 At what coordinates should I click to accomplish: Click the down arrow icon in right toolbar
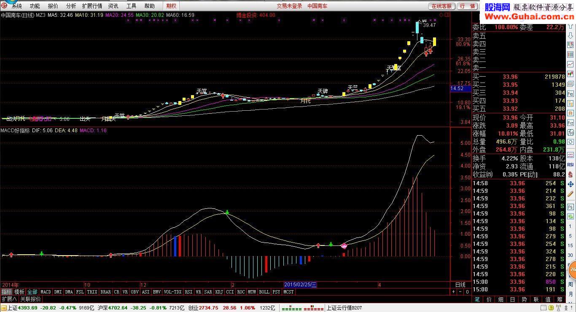pyautogui.click(x=571, y=36)
